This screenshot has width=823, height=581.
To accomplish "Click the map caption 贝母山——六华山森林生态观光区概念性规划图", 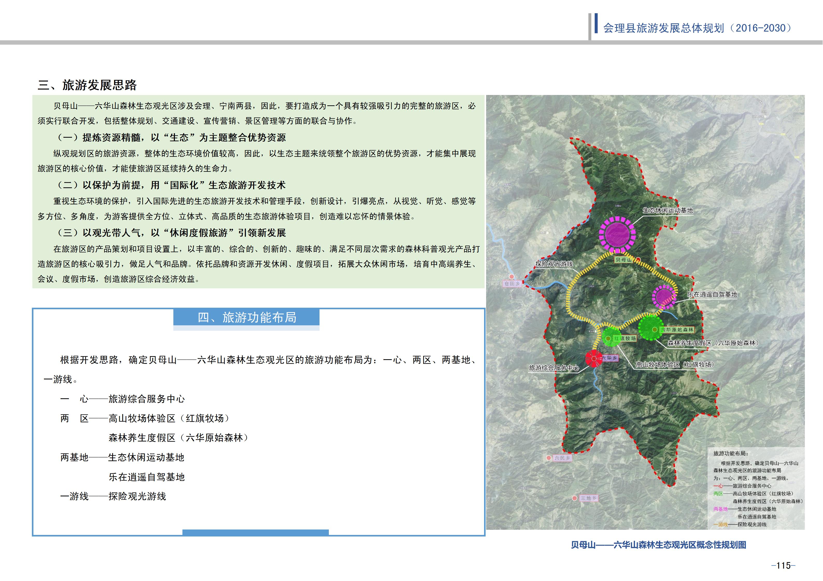I will [659, 545].
